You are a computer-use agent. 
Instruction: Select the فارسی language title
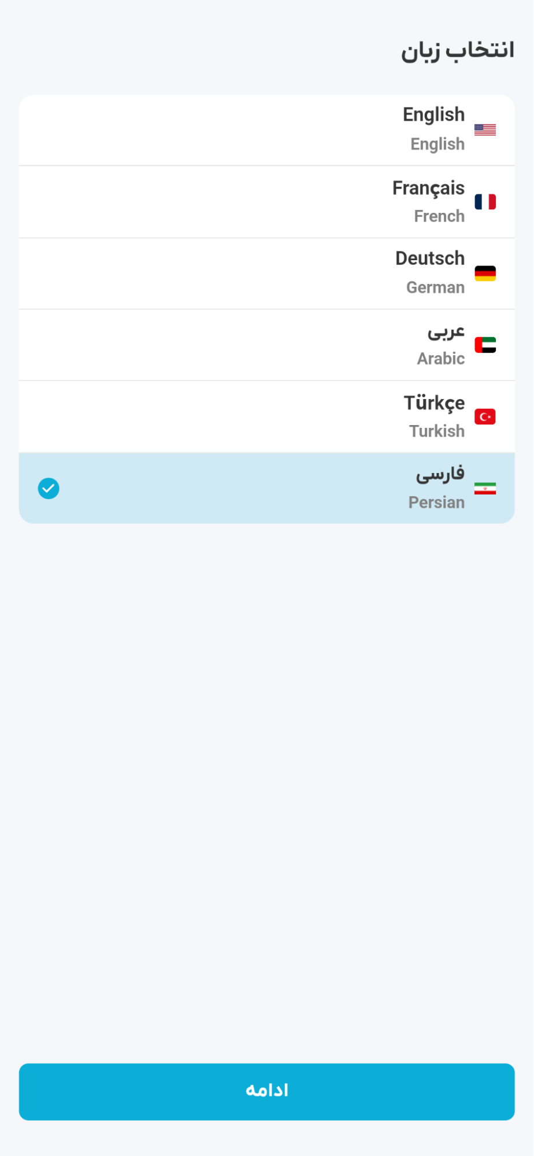tap(440, 474)
